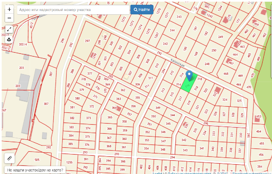This screenshot has height=174, width=272.
Task: Select parcel 243
Action: click(179, 17)
